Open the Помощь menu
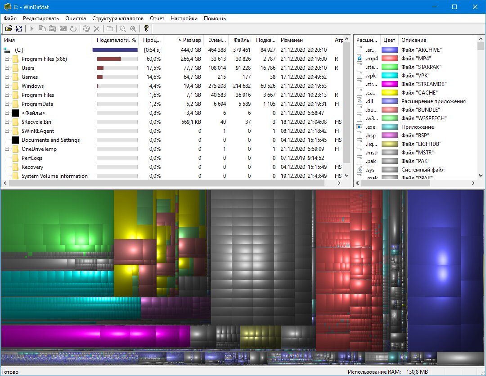The width and height of the screenshot is (486, 376). [x=215, y=18]
